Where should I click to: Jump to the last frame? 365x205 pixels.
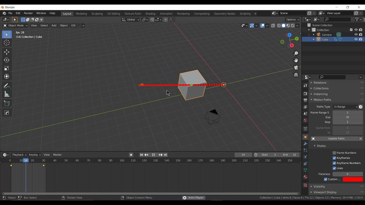165,155
